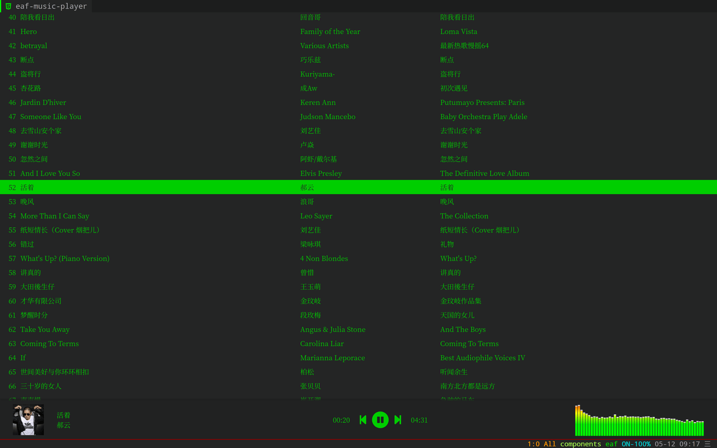Select the eaf-music-player tab
The width and height of the screenshot is (717, 448).
[46, 6]
